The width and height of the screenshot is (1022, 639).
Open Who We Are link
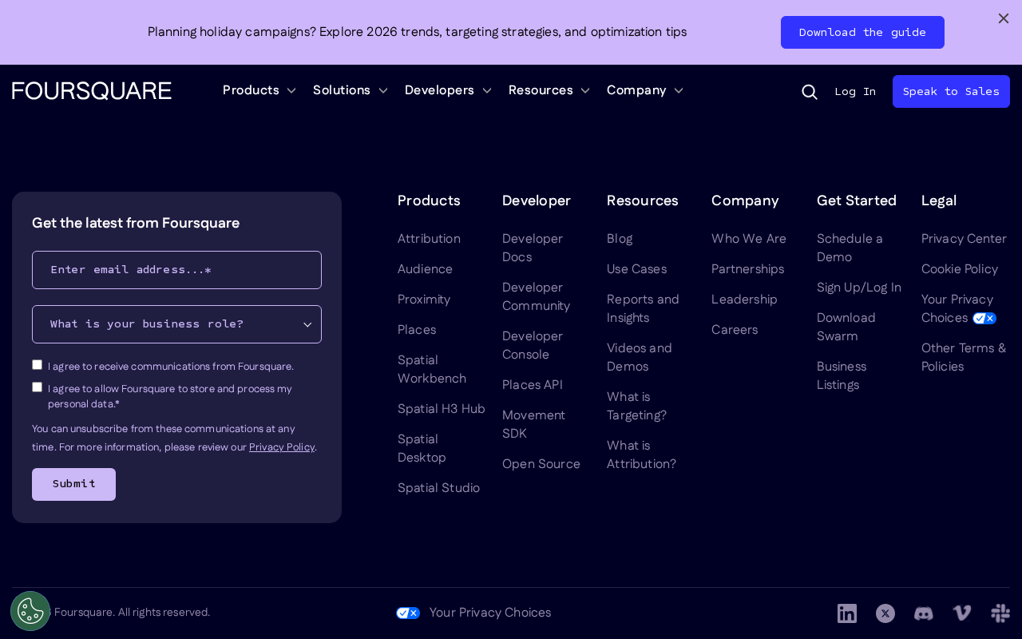749,239
